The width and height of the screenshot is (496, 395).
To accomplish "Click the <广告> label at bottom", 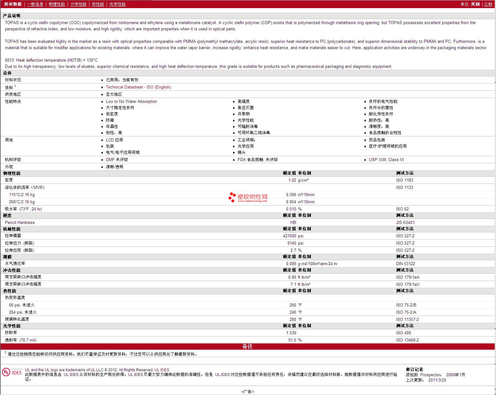I will click(247, 392).
